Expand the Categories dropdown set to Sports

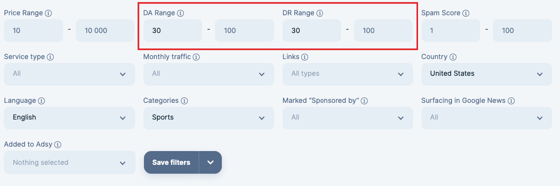[x=209, y=118]
